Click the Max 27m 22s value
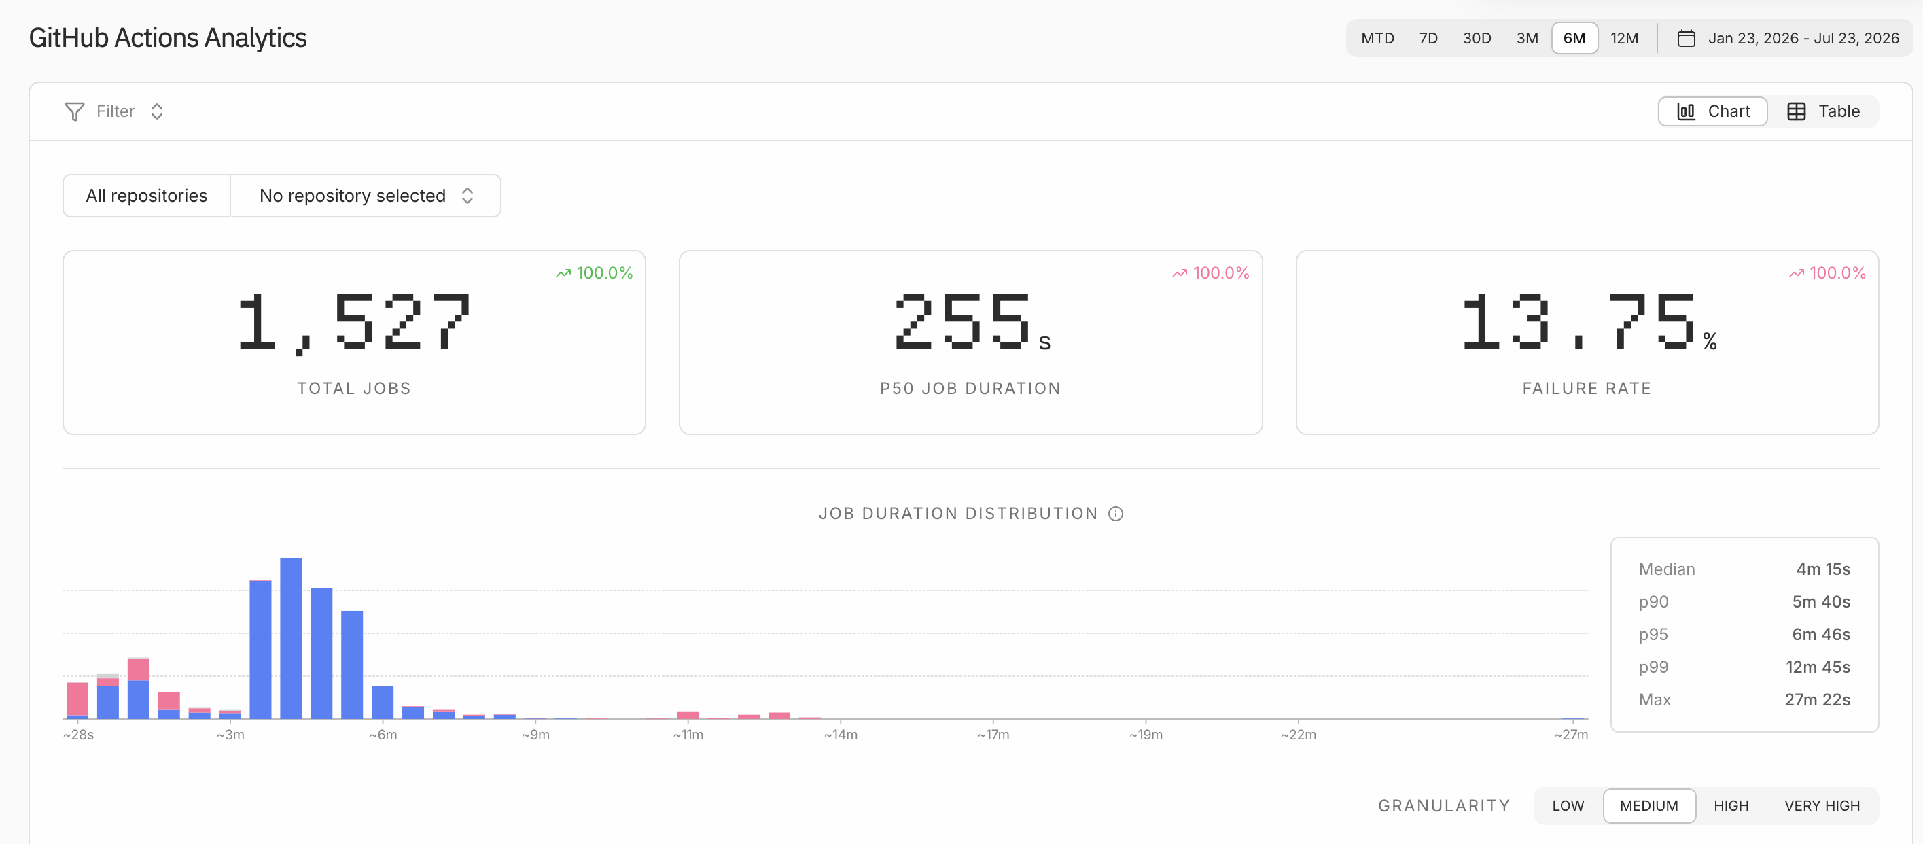This screenshot has width=1923, height=844. (x=1817, y=700)
